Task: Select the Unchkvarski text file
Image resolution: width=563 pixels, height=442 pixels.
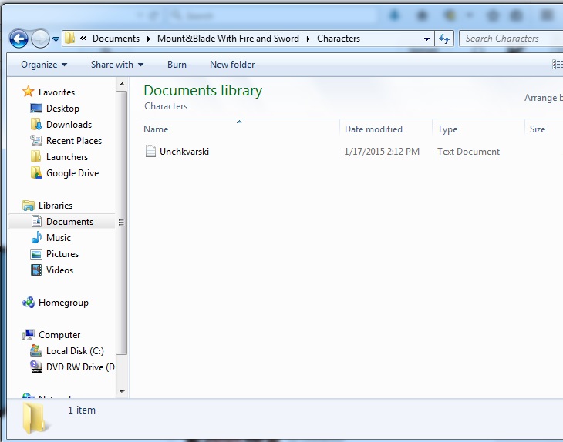Action: click(184, 152)
